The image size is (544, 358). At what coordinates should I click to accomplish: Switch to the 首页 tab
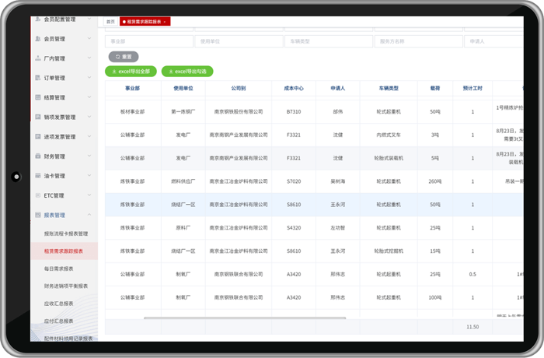click(110, 22)
